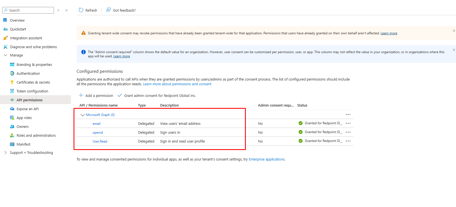Collapse the Microsoft Graph permissions group
Screen dimensions: 456x207
pyautogui.click(x=82, y=115)
